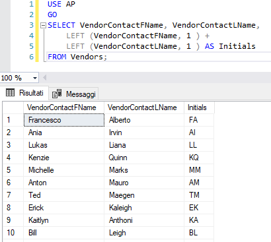Click the FROM keyword on line 6

(57, 57)
